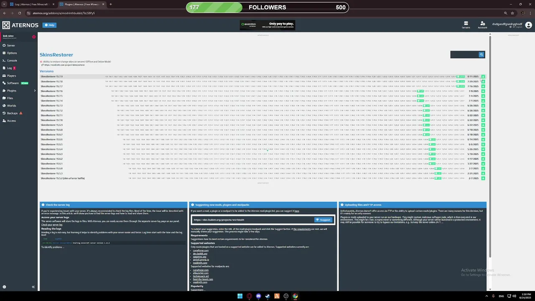The height and width of the screenshot is (301, 535).
Task: Open Backups in the sidebar
Action: point(12,113)
